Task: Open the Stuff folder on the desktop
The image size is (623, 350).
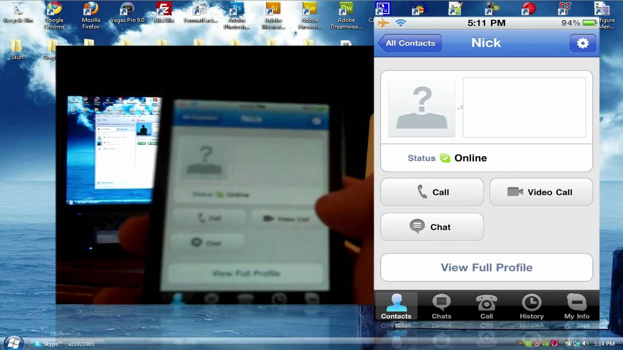Action: [18, 50]
